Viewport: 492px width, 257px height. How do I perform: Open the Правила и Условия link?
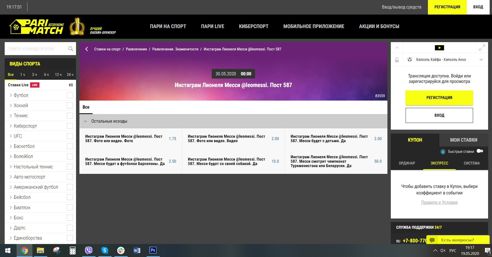point(439,203)
